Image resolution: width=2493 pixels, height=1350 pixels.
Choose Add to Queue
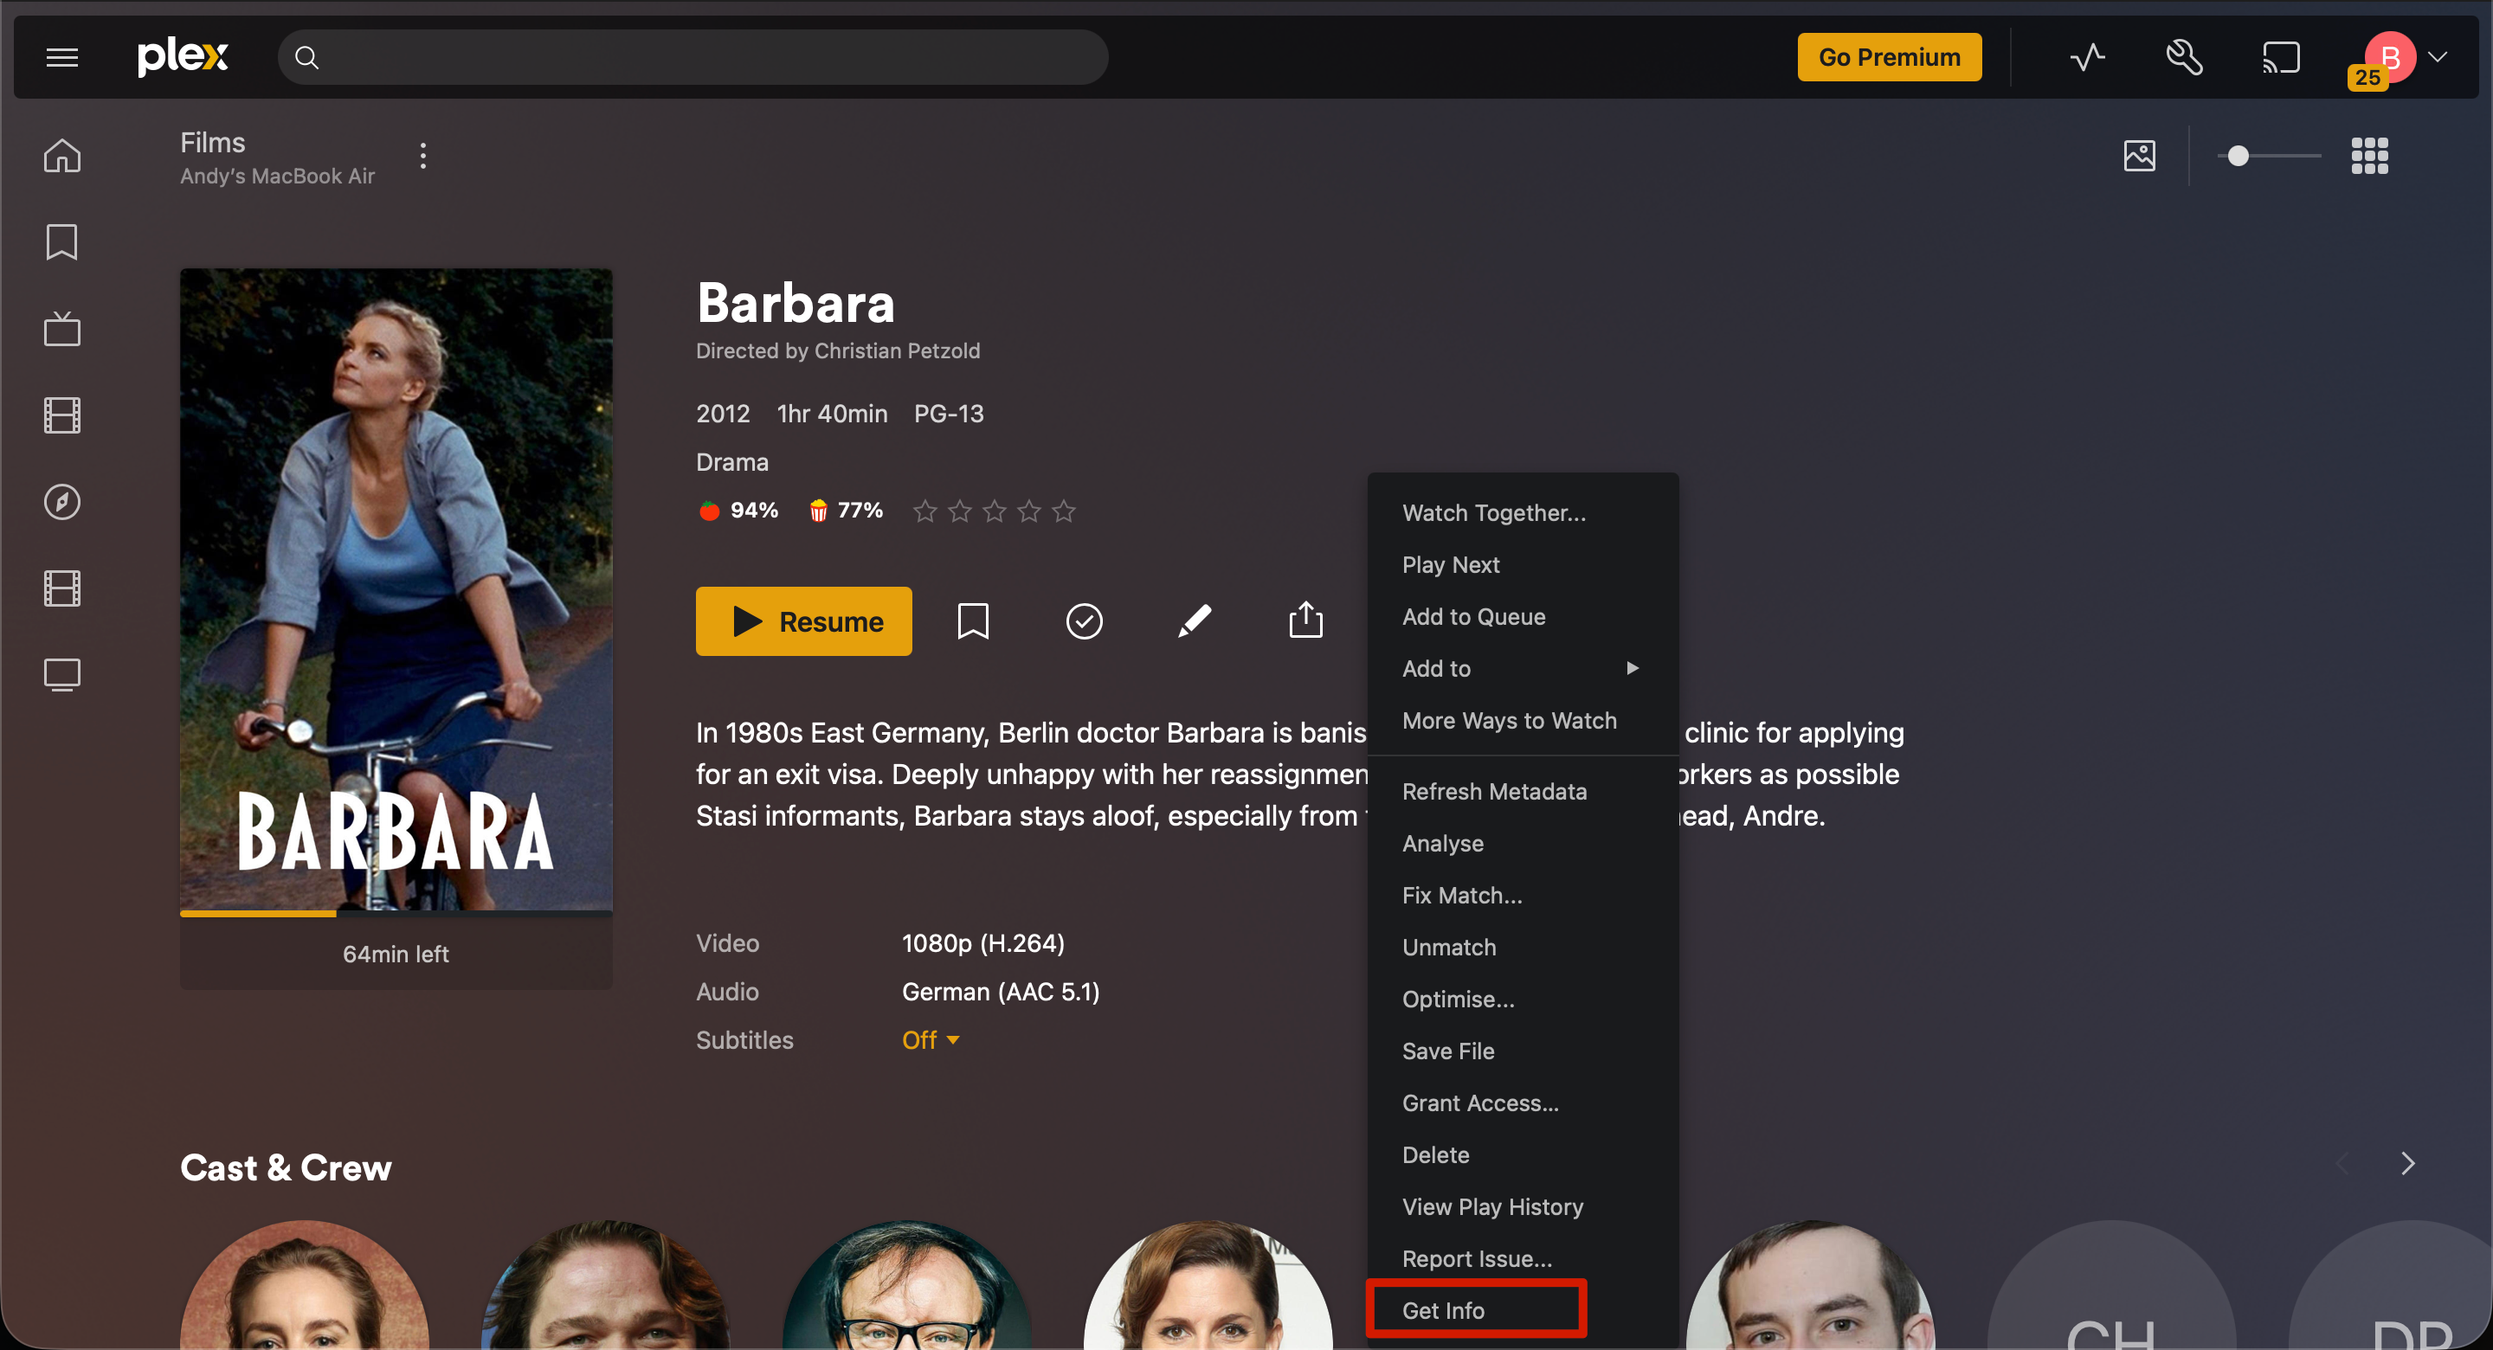(1523, 617)
